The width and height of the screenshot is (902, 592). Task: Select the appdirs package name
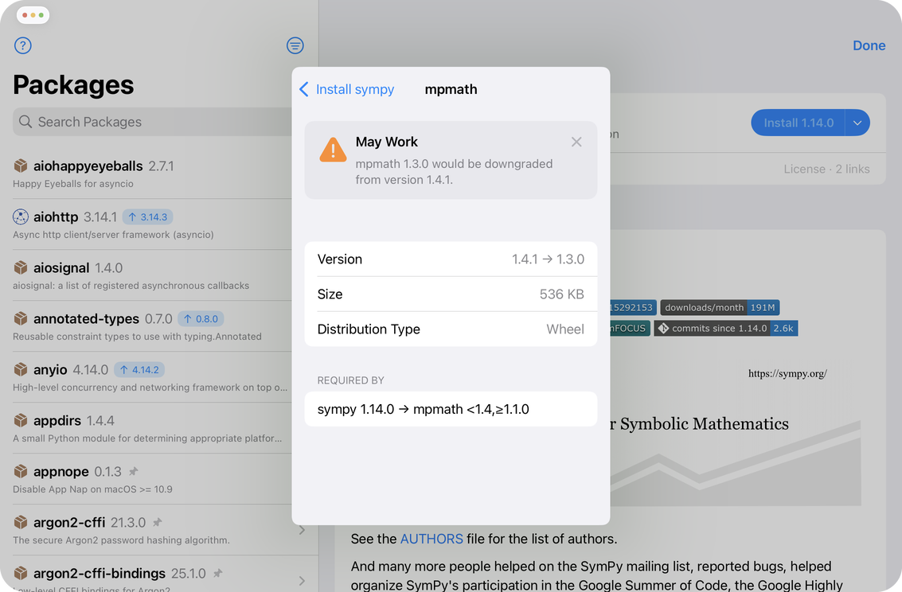point(57,421)
